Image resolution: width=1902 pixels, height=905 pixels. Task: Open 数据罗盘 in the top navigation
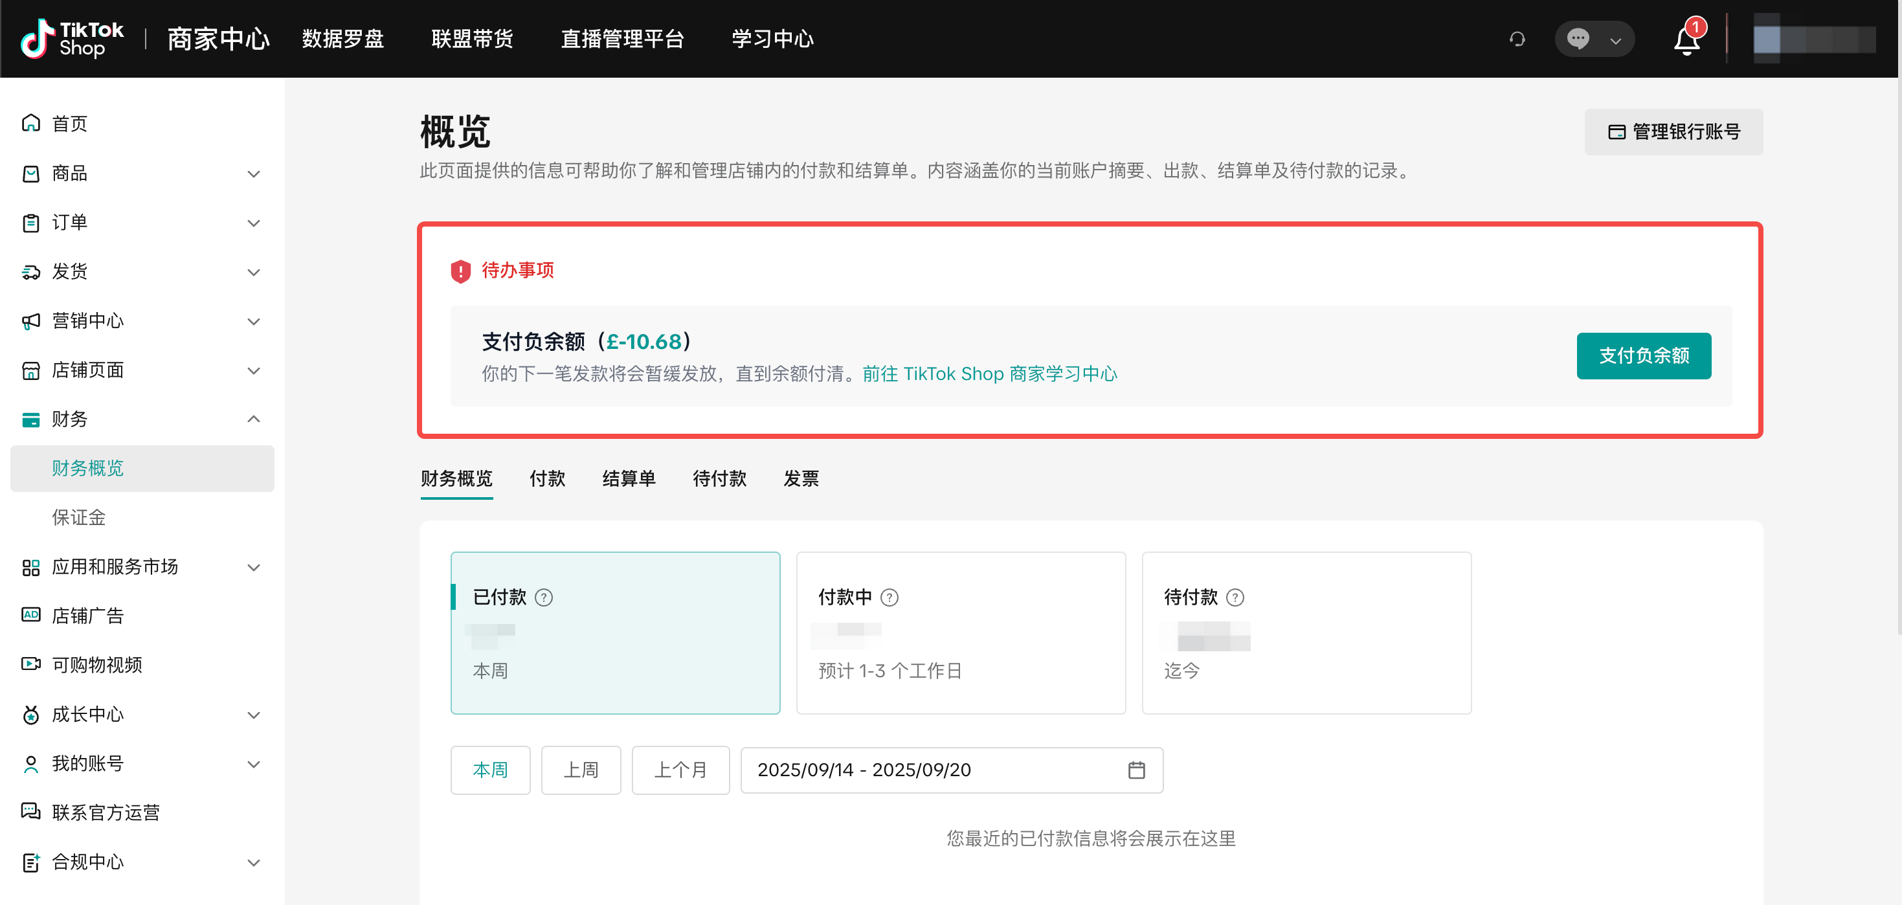342,38
